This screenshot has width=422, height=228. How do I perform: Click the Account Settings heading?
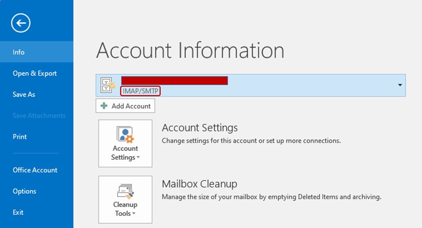199,127
